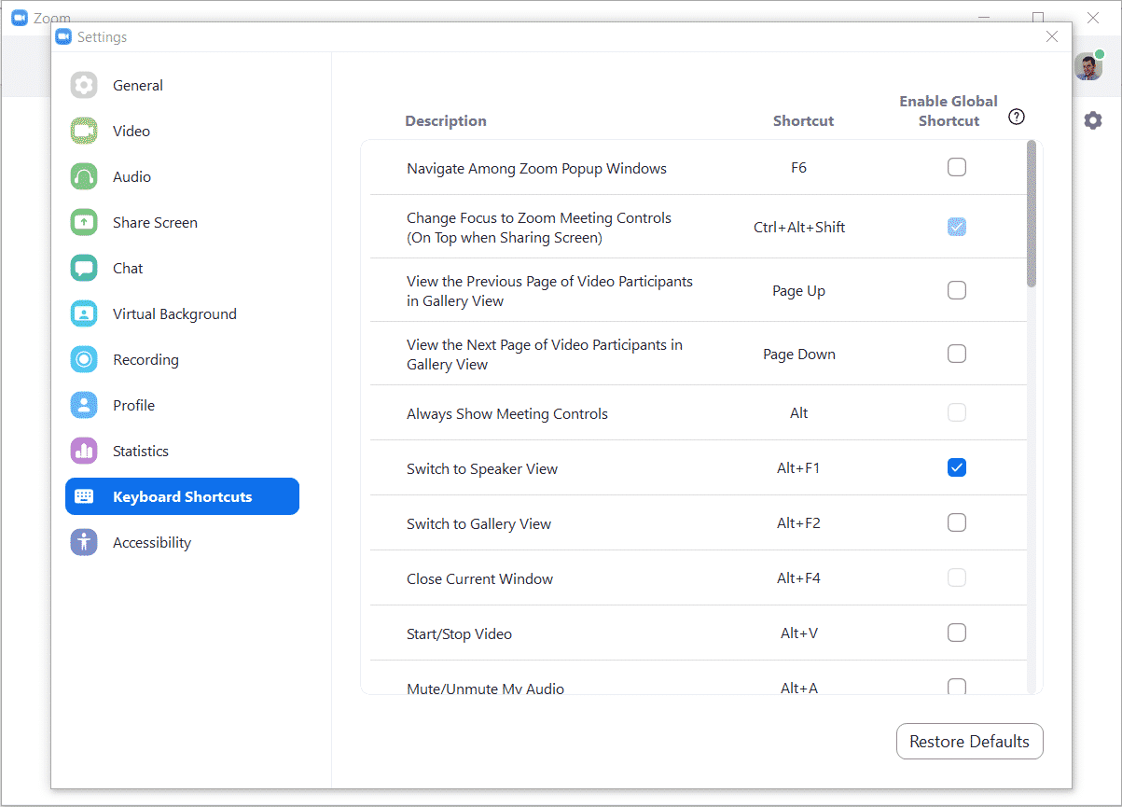
Task: Tick the Switch to Gallery View checkbox
Action: [956, 522]
